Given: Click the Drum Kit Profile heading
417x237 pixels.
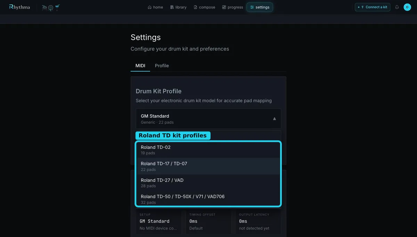Looking at the screenshot, I should [158, 91].
